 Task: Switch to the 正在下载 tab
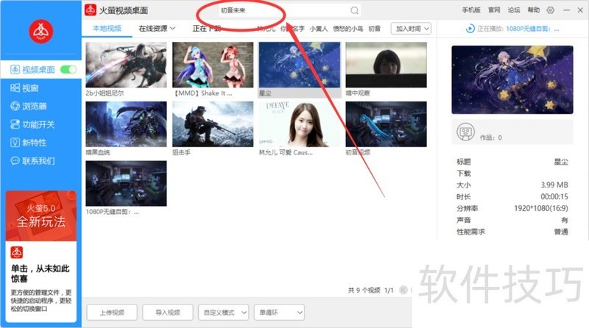[207, 28]
